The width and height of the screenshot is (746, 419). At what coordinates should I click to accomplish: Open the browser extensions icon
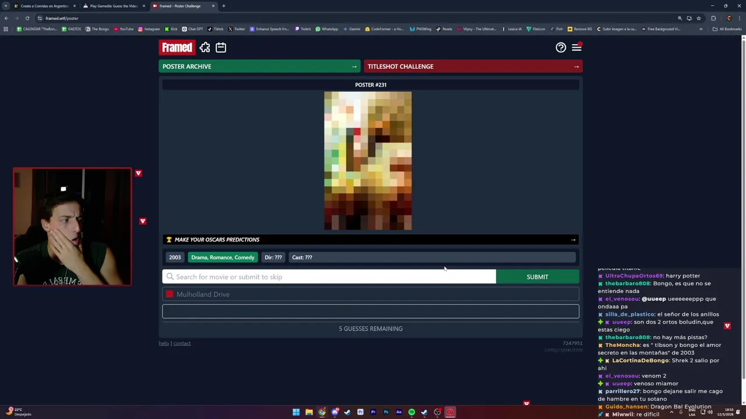point(713,18)
